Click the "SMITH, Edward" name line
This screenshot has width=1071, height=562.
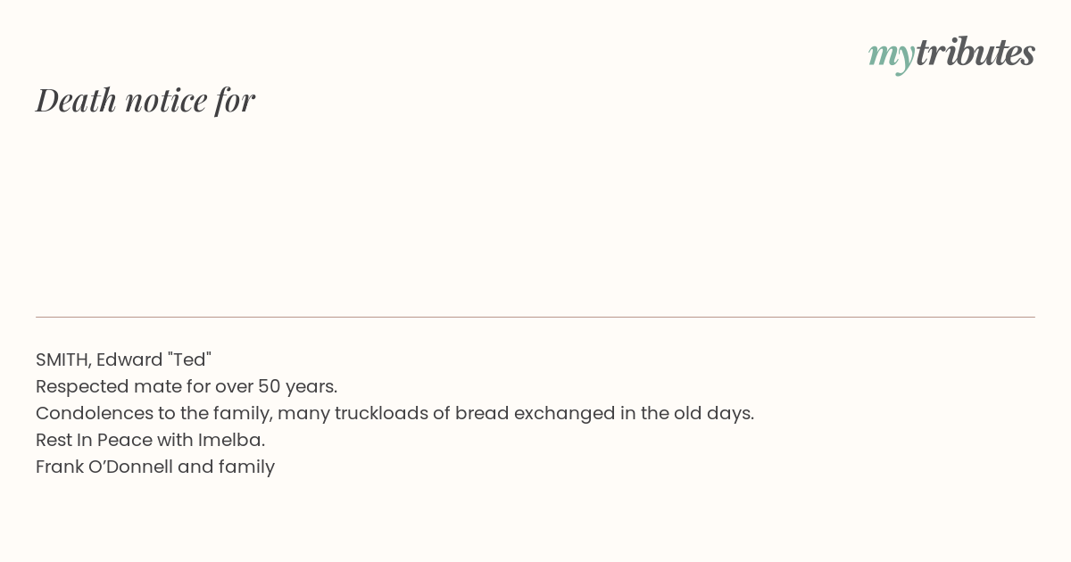pyautogui.click(x=123, y=360)
